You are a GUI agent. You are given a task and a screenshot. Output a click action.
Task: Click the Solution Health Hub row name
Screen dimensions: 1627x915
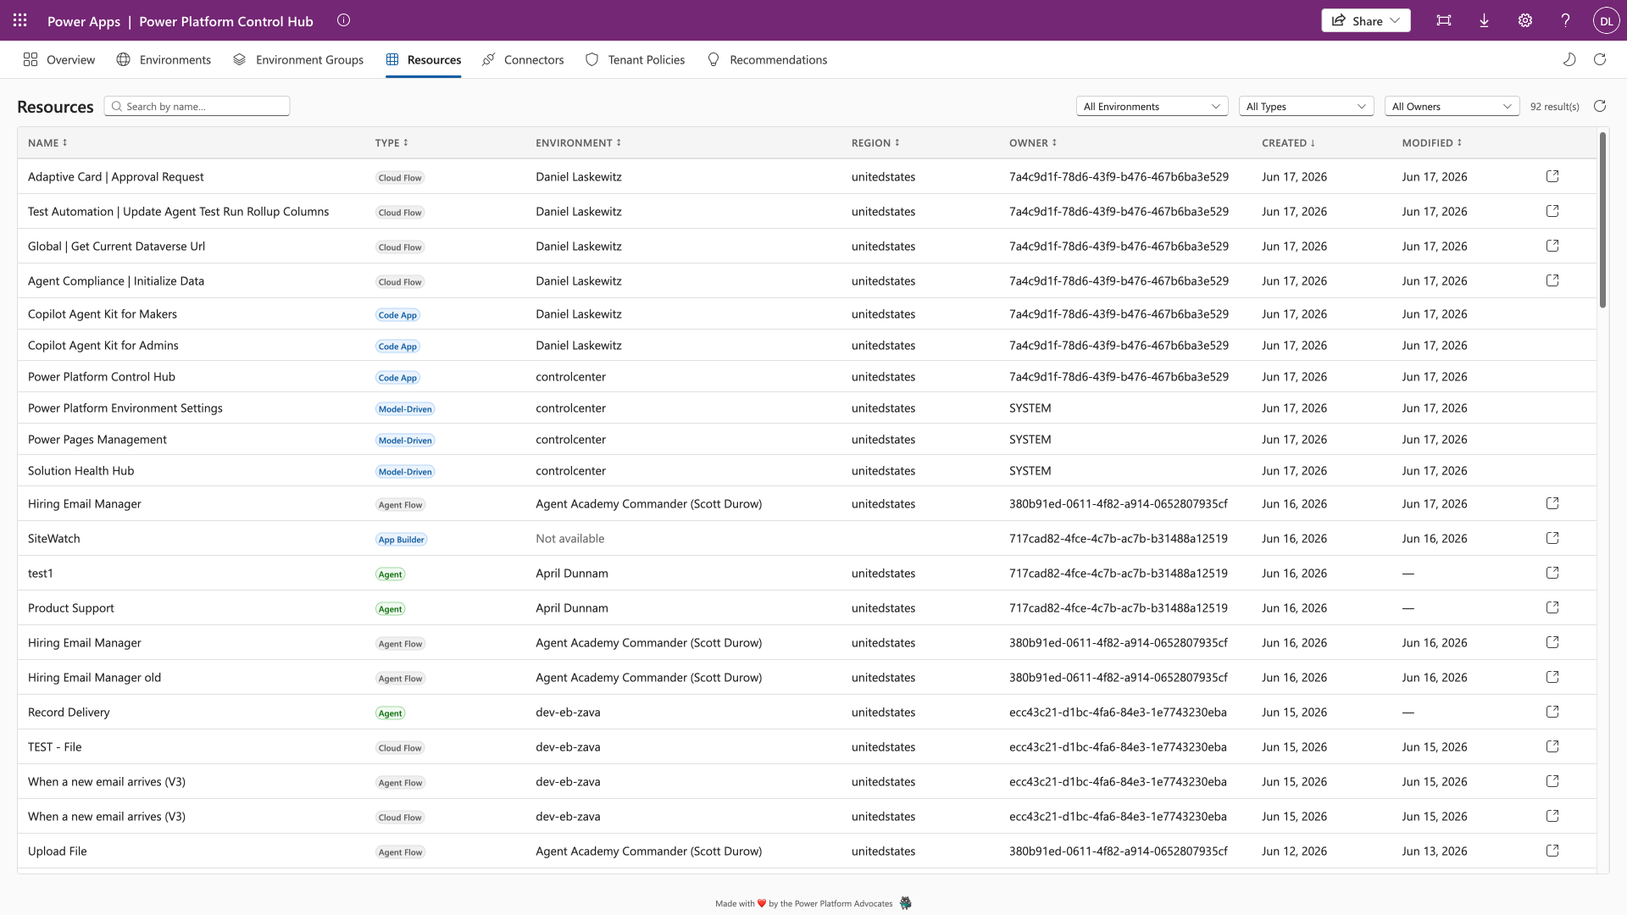click(x=81, y=470)
